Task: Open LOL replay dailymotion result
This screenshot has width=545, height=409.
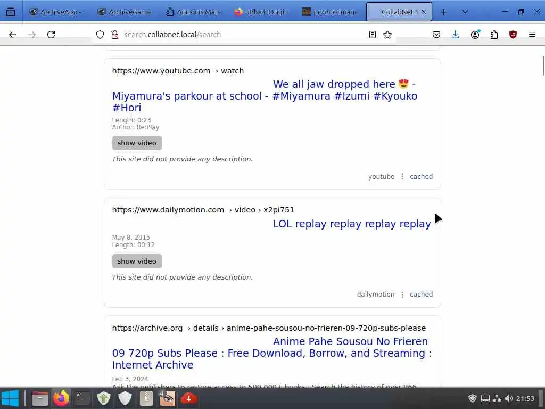Action: (352, 224)
